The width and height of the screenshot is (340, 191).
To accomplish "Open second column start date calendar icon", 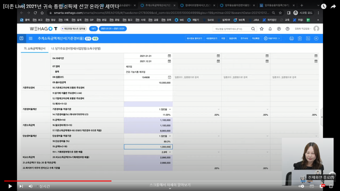I will 218,56.
